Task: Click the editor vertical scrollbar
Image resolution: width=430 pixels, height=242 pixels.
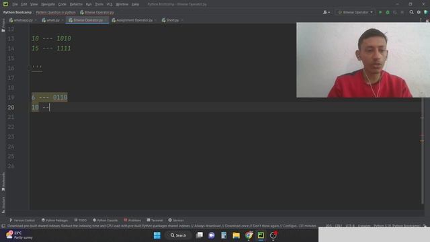Action: click(x=422, y=151)
